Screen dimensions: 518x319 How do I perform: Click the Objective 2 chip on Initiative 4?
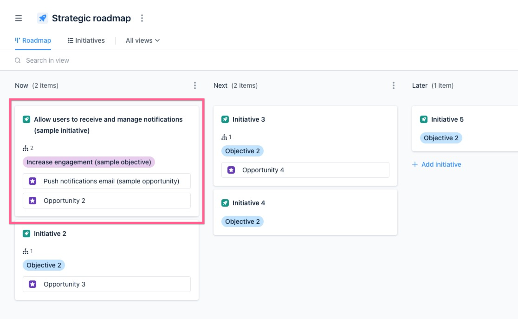(x=242, y=221)
